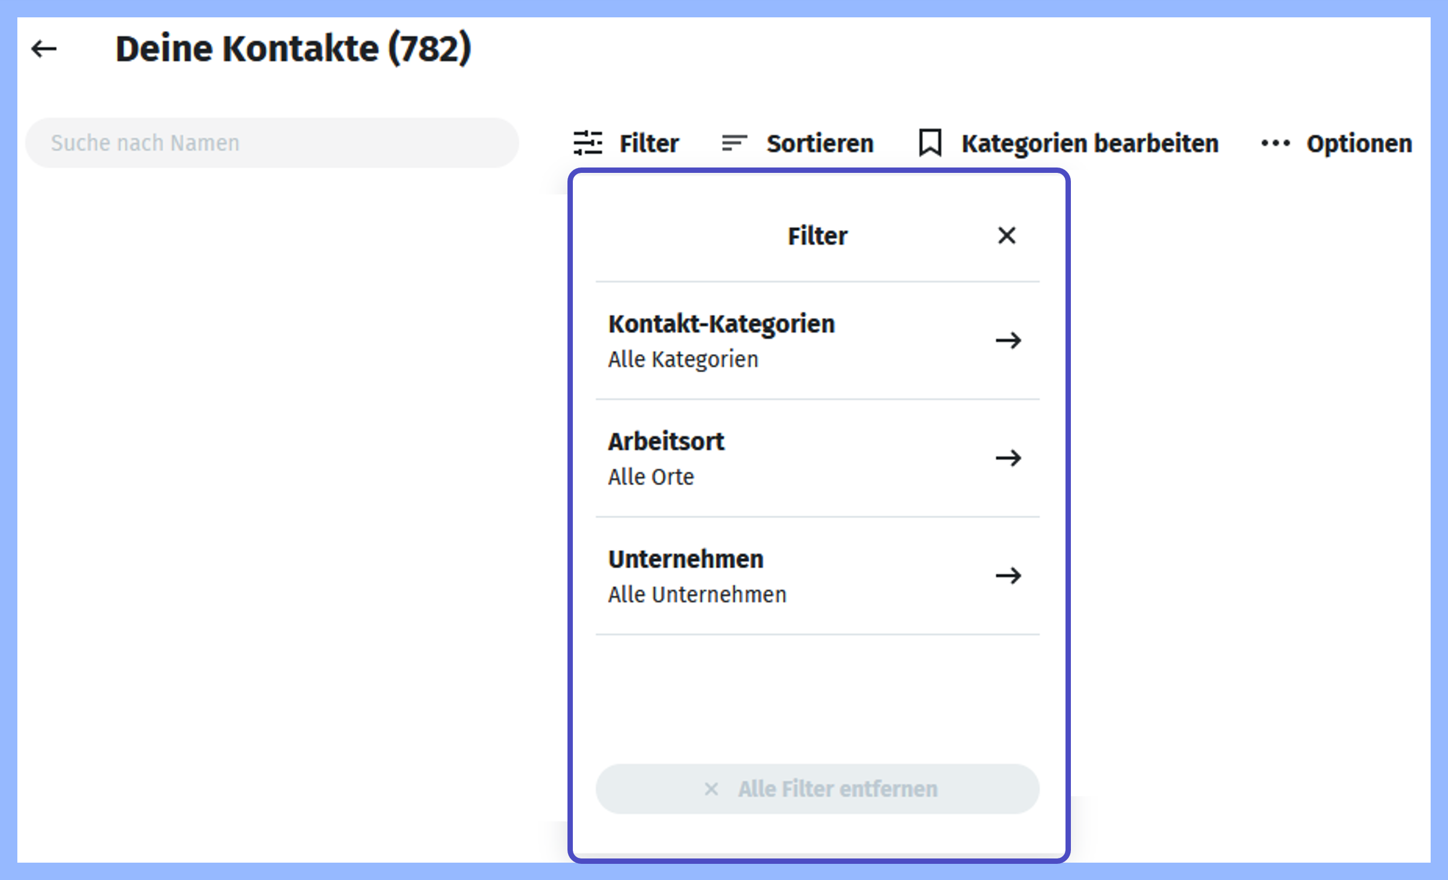
Task: Click the Sortieren sort icon
Action: coord(733,143)
